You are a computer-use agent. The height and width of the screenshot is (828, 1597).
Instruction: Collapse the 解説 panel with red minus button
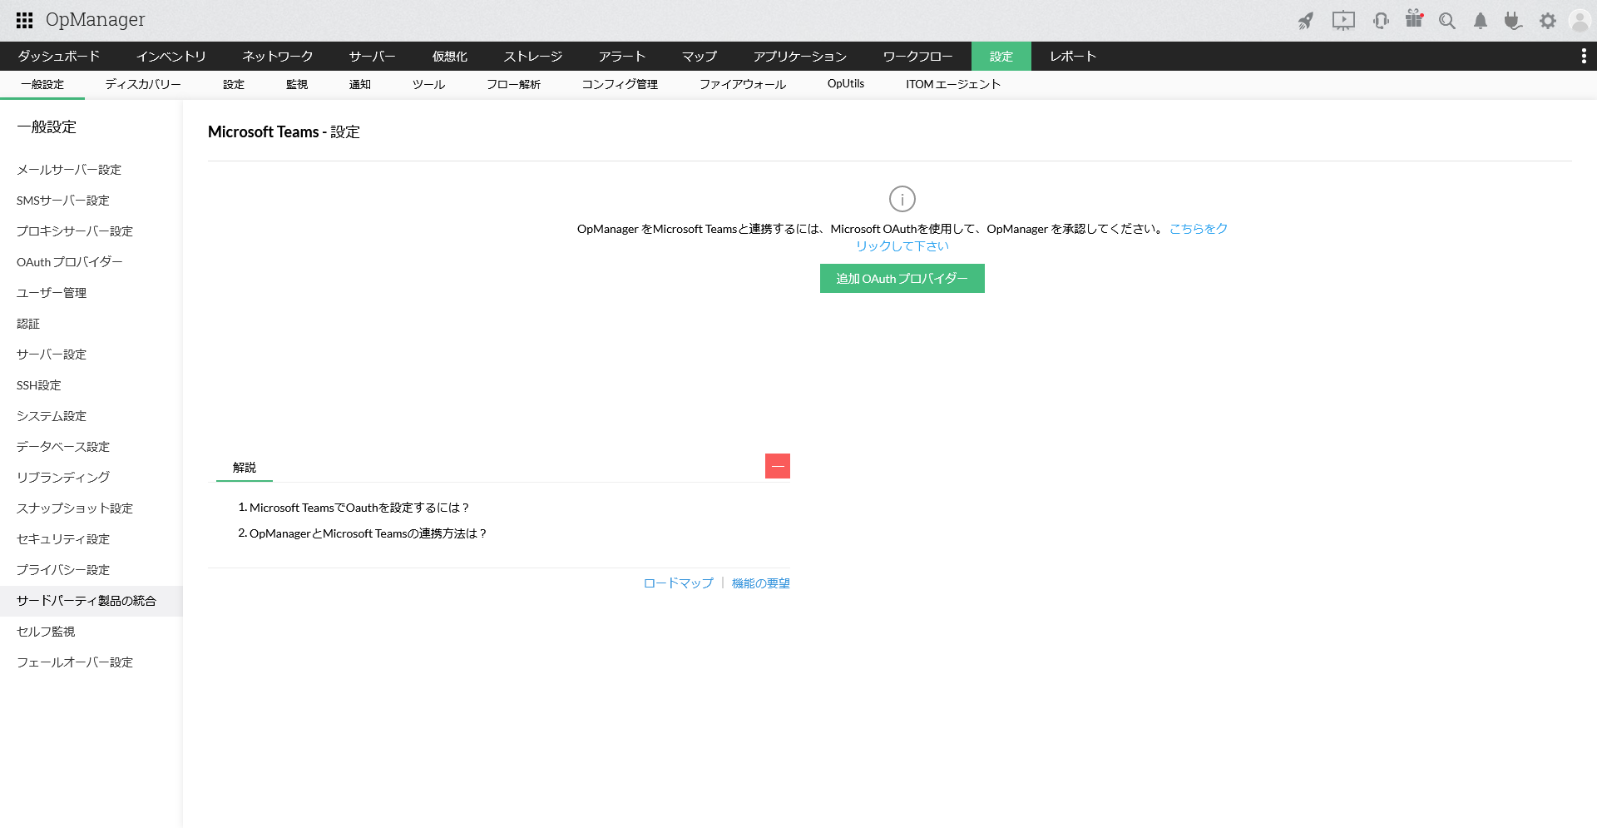click(x=778, y=466)
